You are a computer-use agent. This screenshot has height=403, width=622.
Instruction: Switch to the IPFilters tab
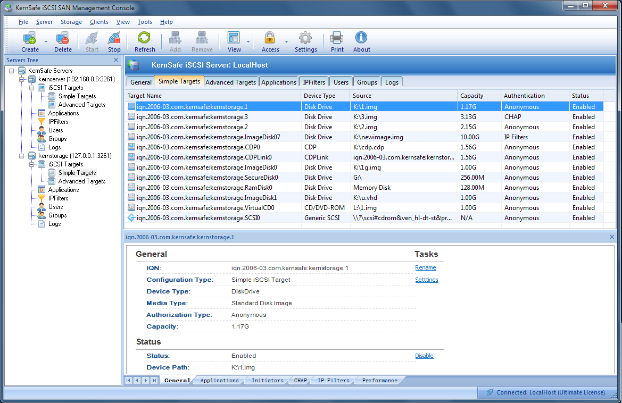click(314, 82)
